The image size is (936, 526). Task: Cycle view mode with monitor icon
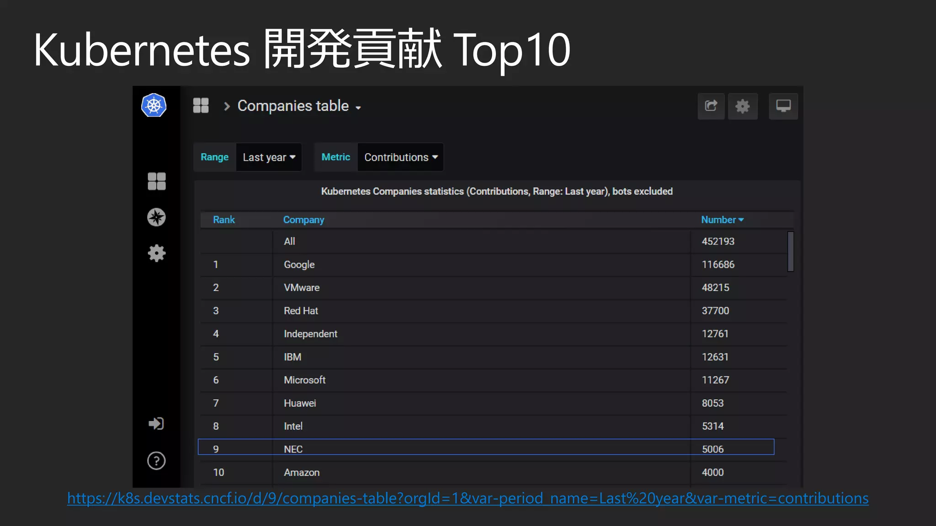[x=783, y=106]
